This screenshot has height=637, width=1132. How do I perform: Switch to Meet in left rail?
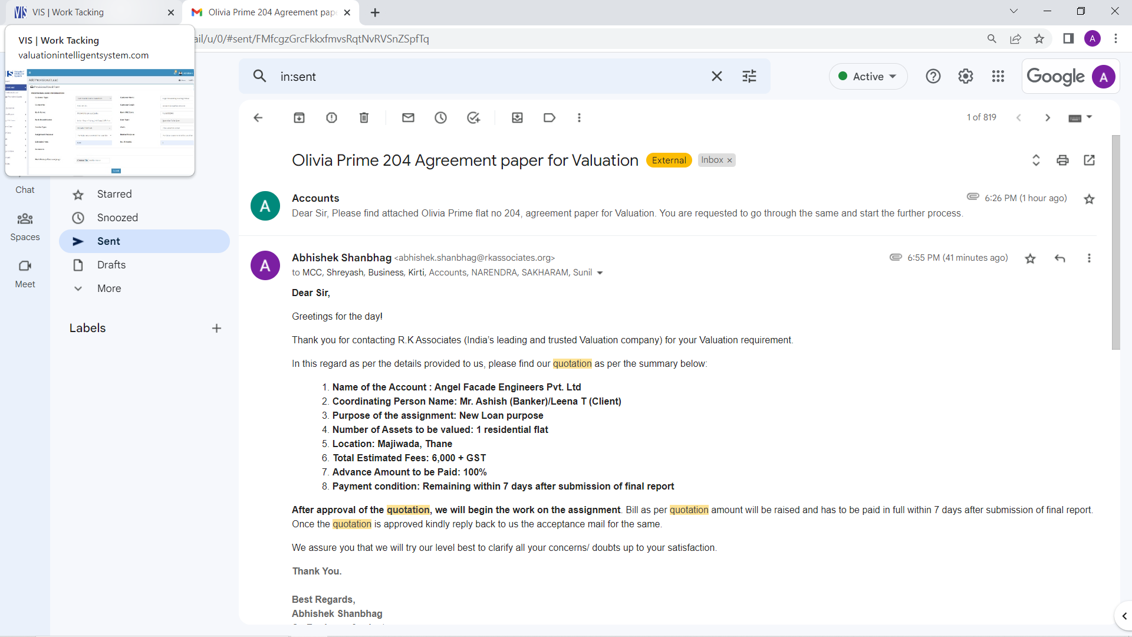tap(25, 274)
